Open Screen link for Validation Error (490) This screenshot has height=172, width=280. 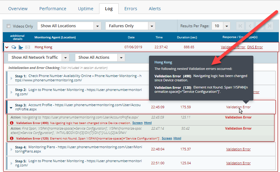click(x=137, y=123)
